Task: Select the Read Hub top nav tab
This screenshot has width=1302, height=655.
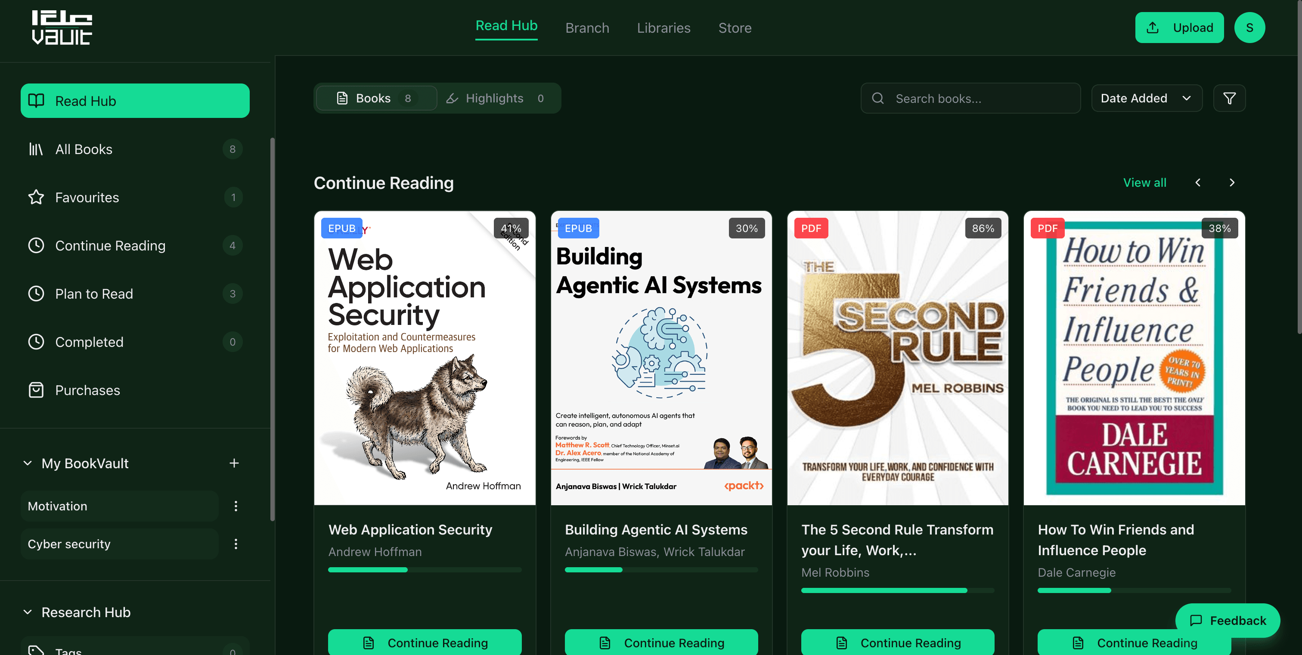Action: click(x=506, y=26)
